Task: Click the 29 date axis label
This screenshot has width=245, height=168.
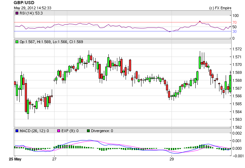Action: pyautogui.click(x=171, y=159)
